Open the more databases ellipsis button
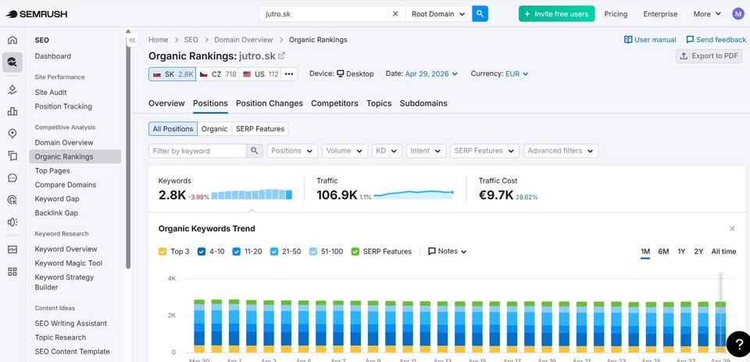The height and width of the screenshot is (362, 750). pyautogui.click(x=289, y=74)
